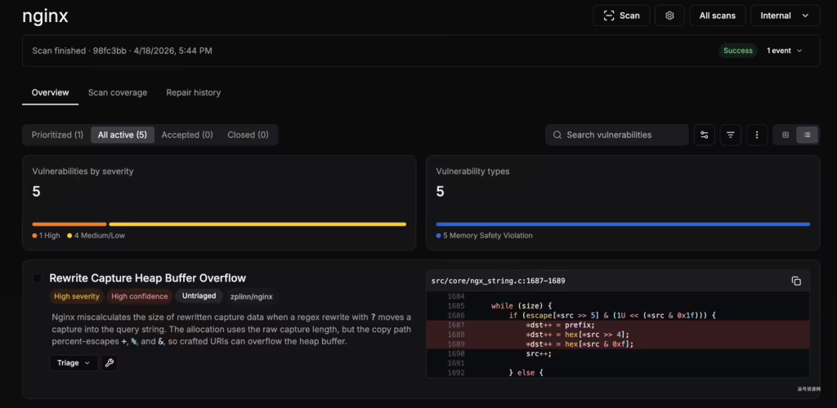Click the Scan finished 98fc3bb status text
Viewport: 837px width, 408px height.
click(x=122, y=51)
